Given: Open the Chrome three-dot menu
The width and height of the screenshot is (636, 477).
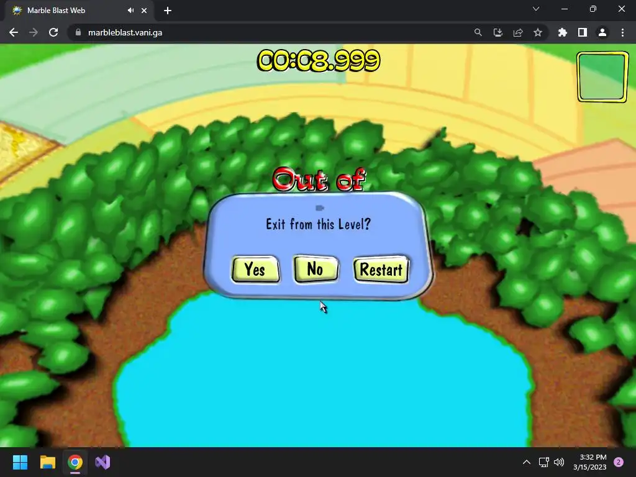Looking at the screenshot, I should click(622, 32).
